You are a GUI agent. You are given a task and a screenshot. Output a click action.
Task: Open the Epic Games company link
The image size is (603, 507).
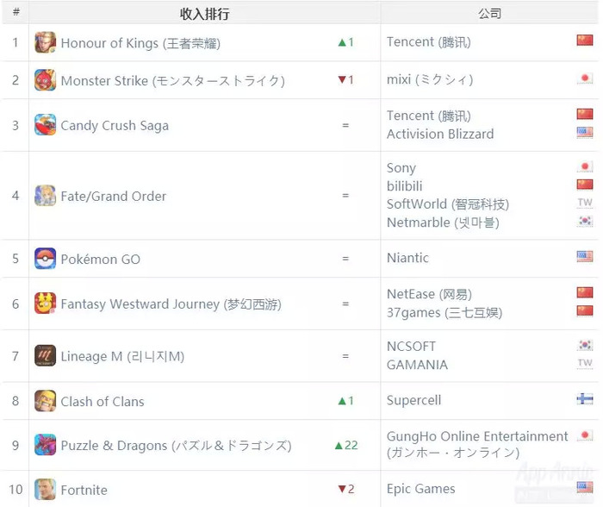coord(420,489)
